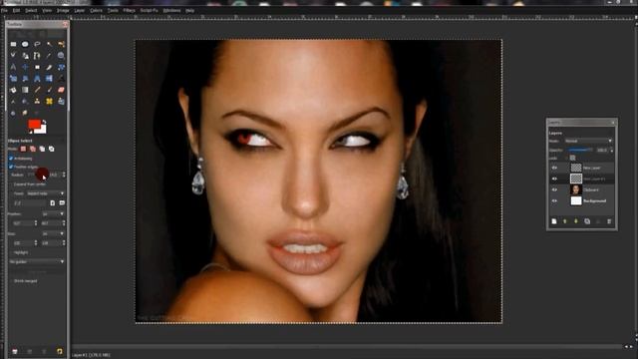Screen dimensions: 638x359
Task: Toggle lock alpha channel in Layers
Action: 572,158
